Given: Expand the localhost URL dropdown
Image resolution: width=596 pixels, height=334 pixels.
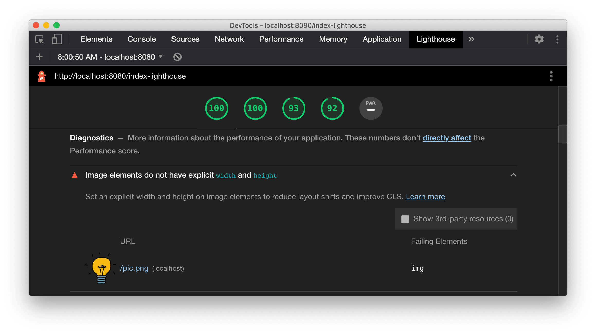Looking at the screenshot, I should pyautogui.click(x=162, y=57).
